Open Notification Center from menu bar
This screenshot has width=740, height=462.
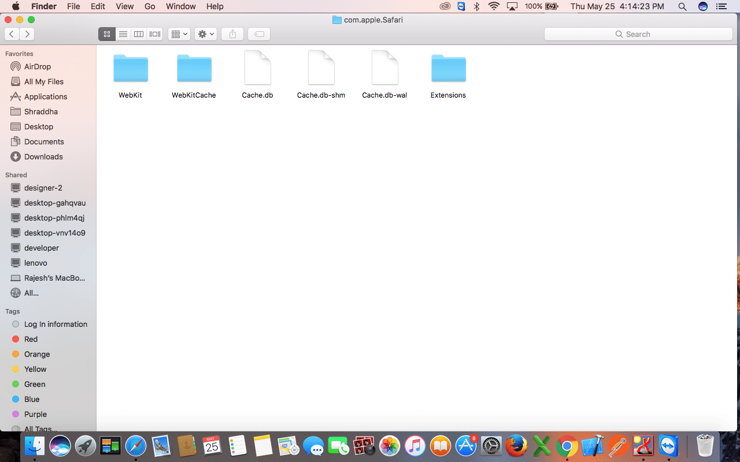tap(720, 6)
